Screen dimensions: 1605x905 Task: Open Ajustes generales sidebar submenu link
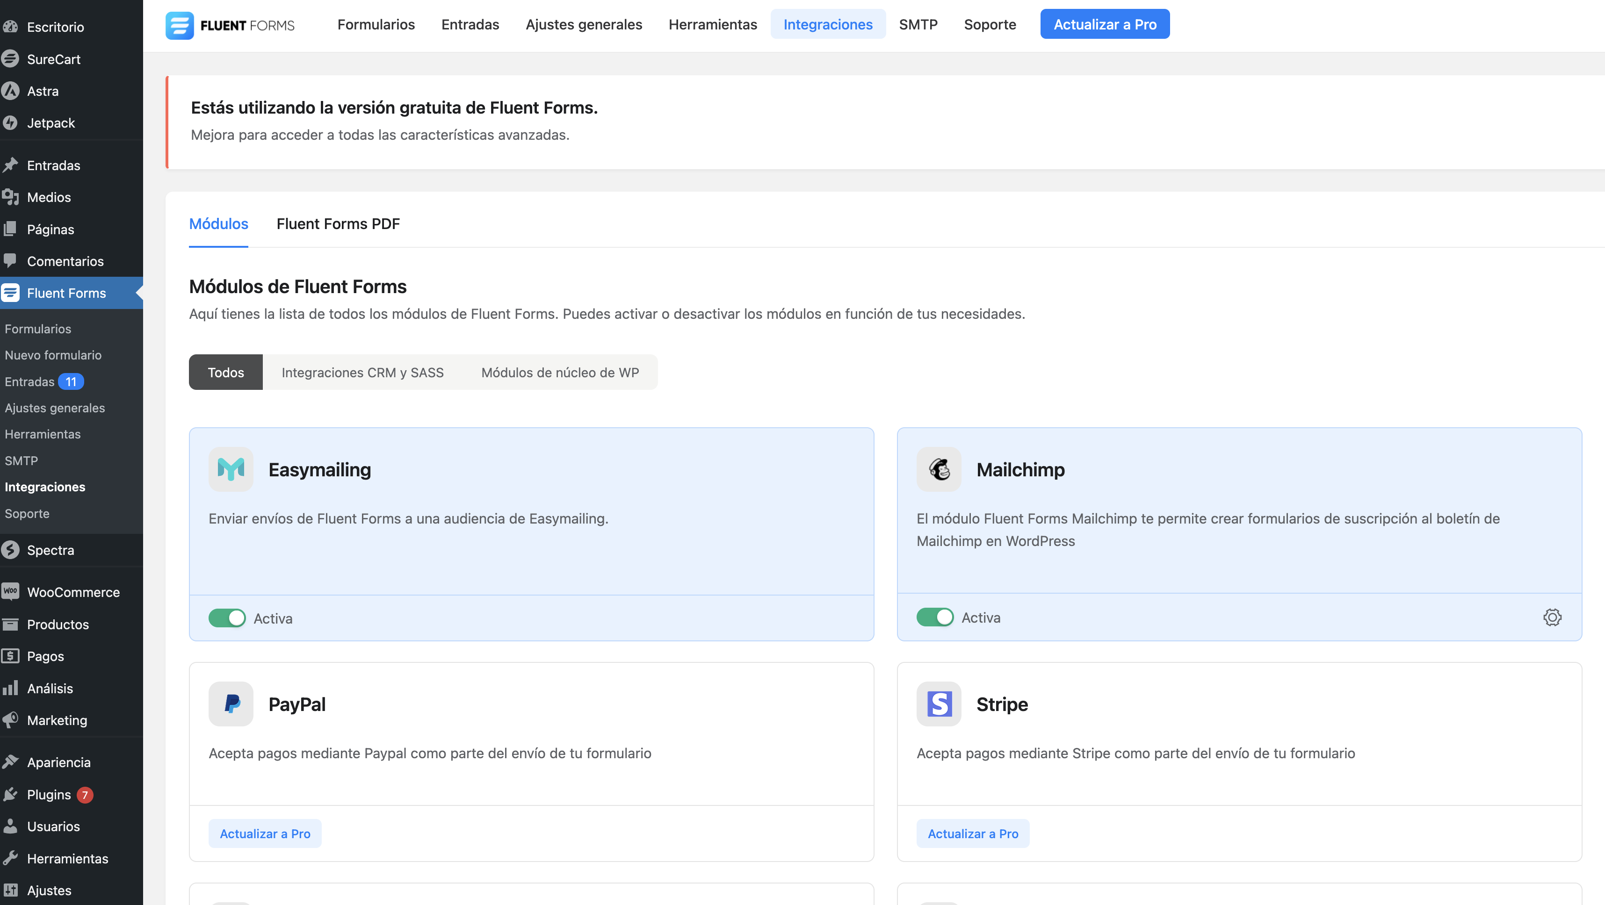tap(55, 408)
